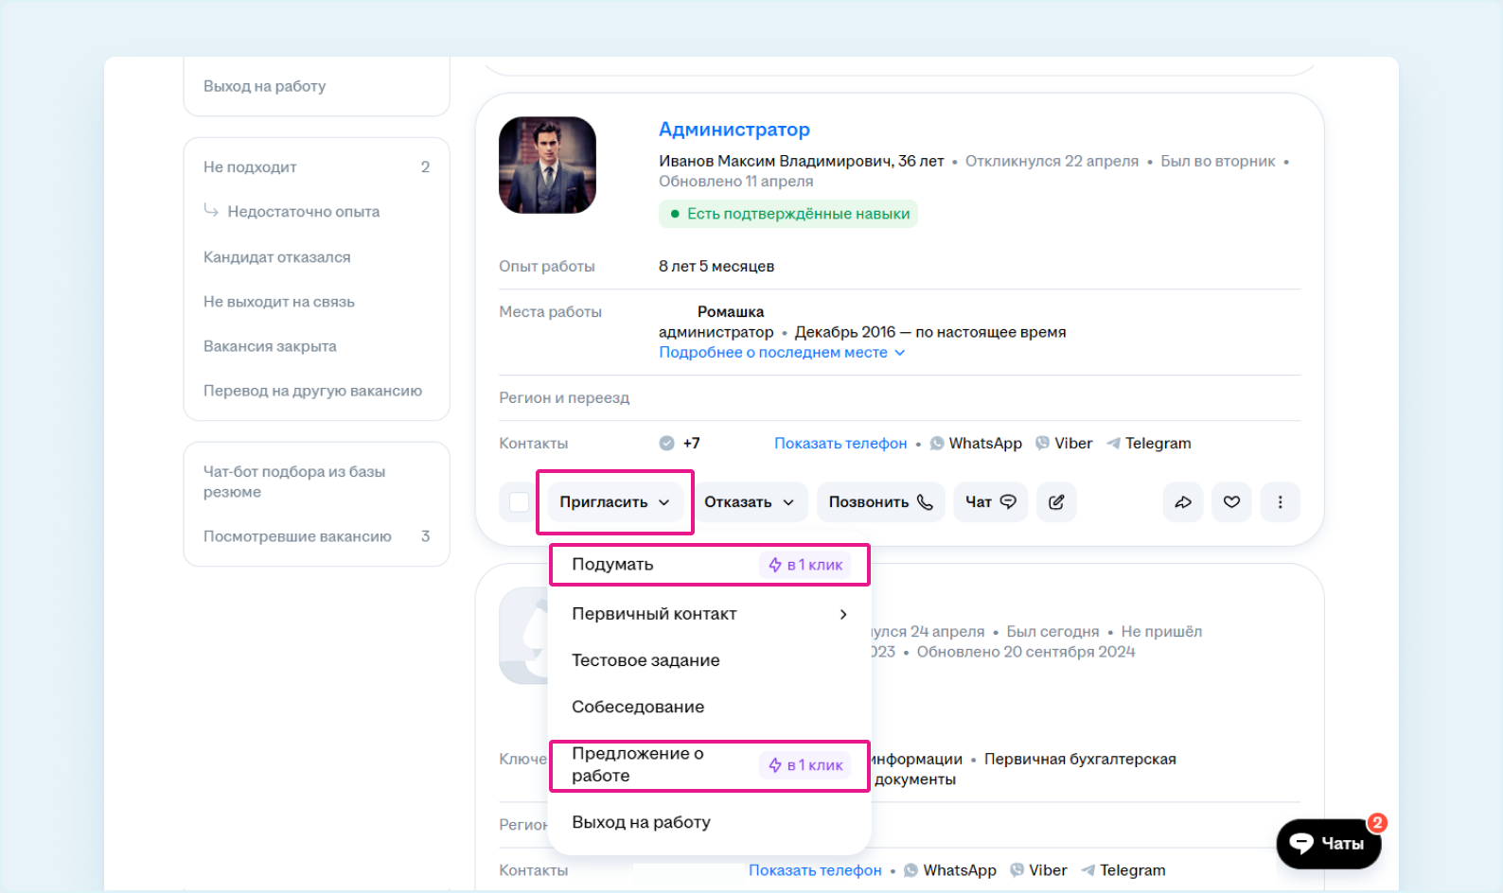Select Не подходит filter in sidebar
The height and width of the screenshot is (893, 1503).
[x=316, y=167]
